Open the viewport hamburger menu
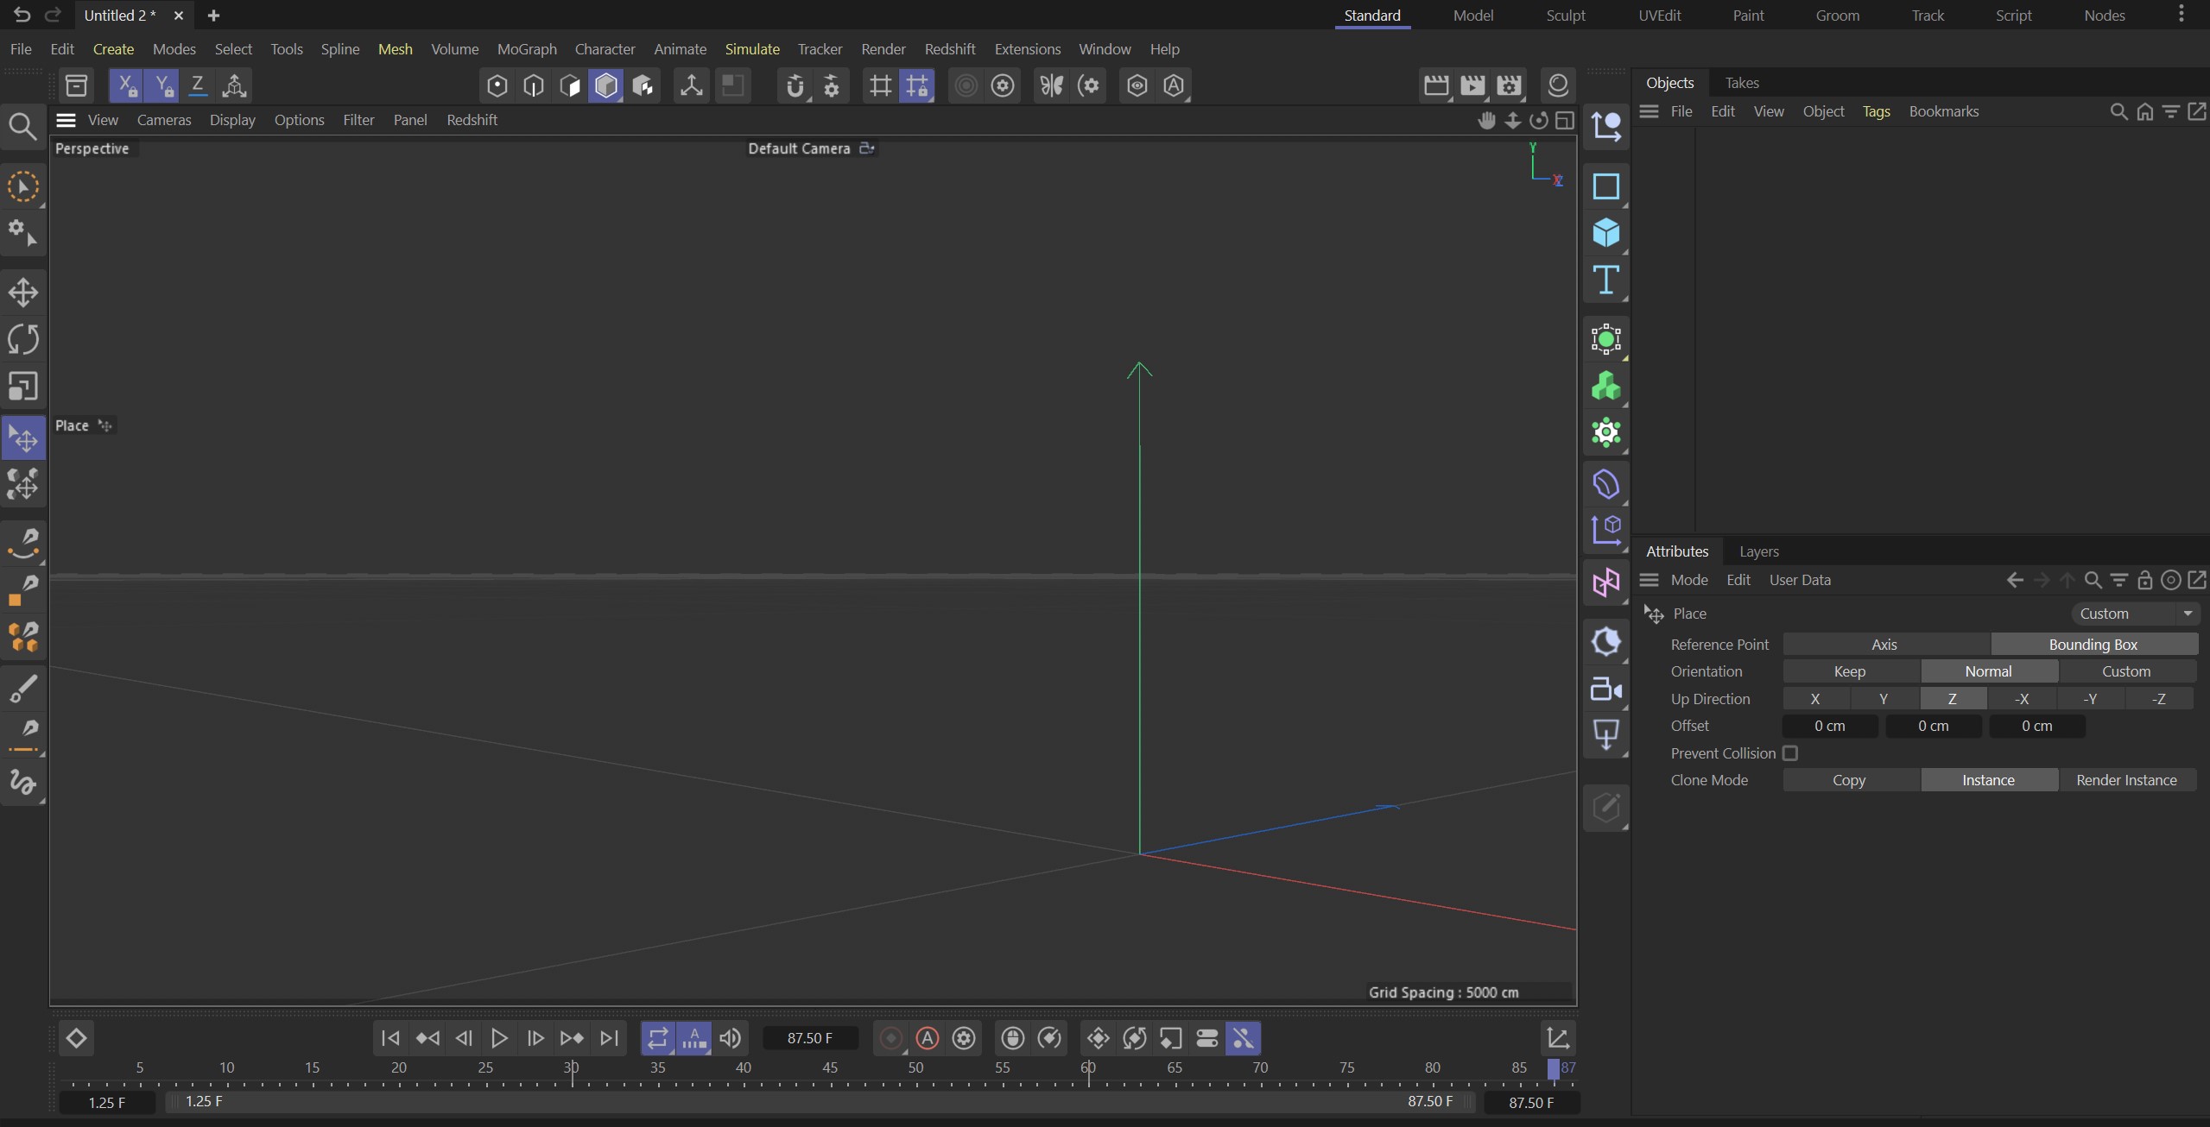The width and height of the screenshot is (2210, 1127). point(66,120)
